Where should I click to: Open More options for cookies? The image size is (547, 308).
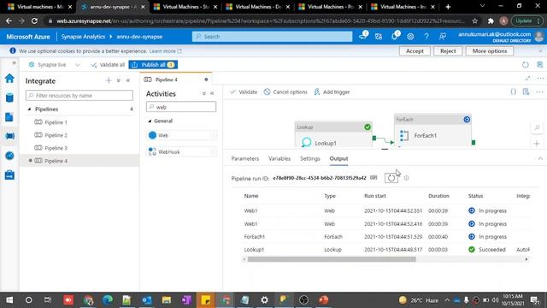[x=490, y=51]
